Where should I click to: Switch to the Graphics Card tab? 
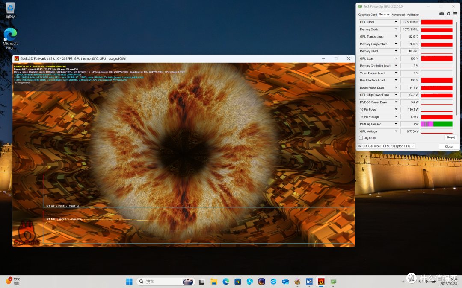click(x=367, y=15)
